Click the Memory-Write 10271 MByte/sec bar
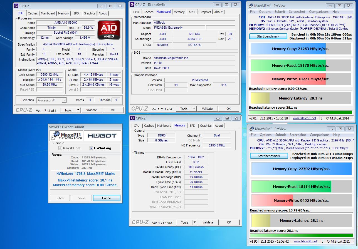 (x=301, y=79)
